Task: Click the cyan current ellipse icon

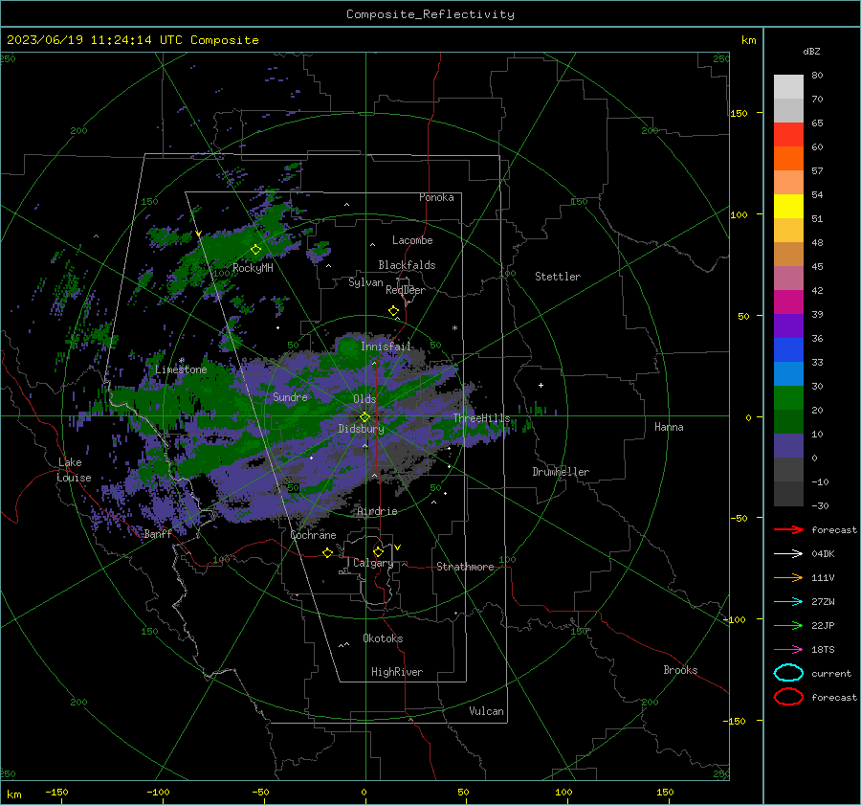Action: pyautogui.click(x=788, y=673)
